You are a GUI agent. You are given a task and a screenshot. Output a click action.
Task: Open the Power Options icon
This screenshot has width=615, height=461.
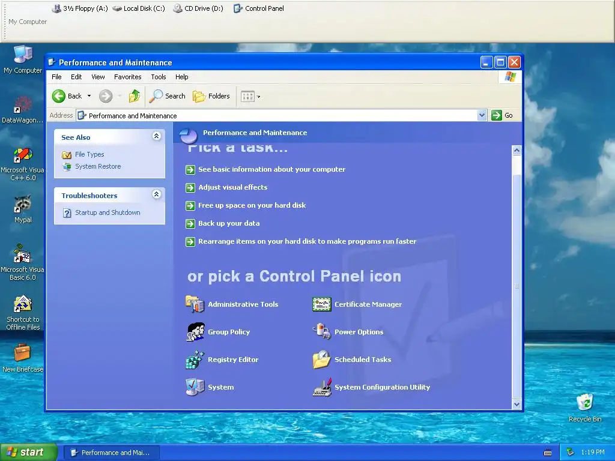[x=322, y=331]
